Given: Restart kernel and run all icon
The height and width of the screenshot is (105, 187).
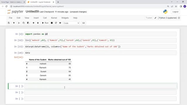Looking at the screenshot, I should tap(60, 23).
